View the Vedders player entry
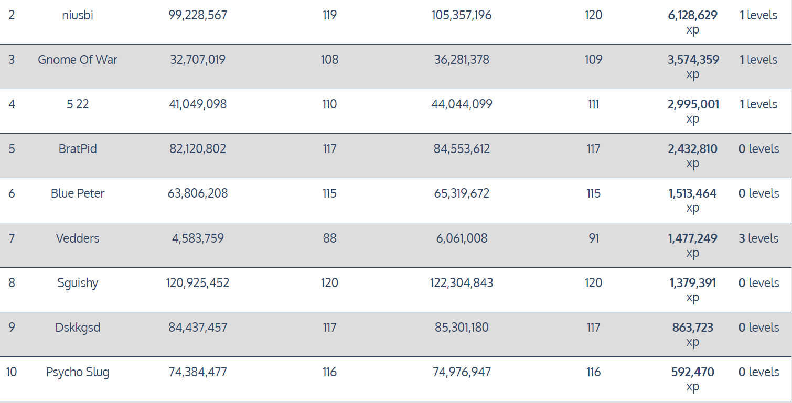This screenshot has width=792, height=403. pyautogui.click(x=78, y=238)
